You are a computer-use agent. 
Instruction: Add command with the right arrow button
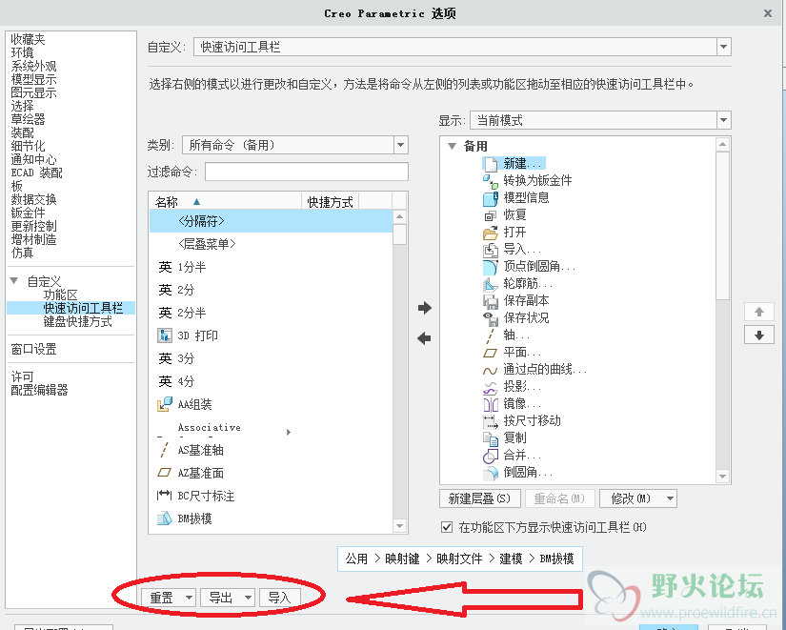pos(425,308)
